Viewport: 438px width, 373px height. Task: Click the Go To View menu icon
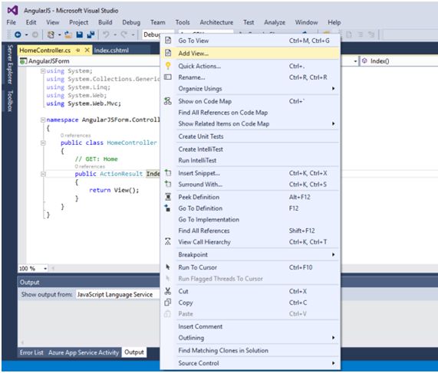tap(168, 41)
